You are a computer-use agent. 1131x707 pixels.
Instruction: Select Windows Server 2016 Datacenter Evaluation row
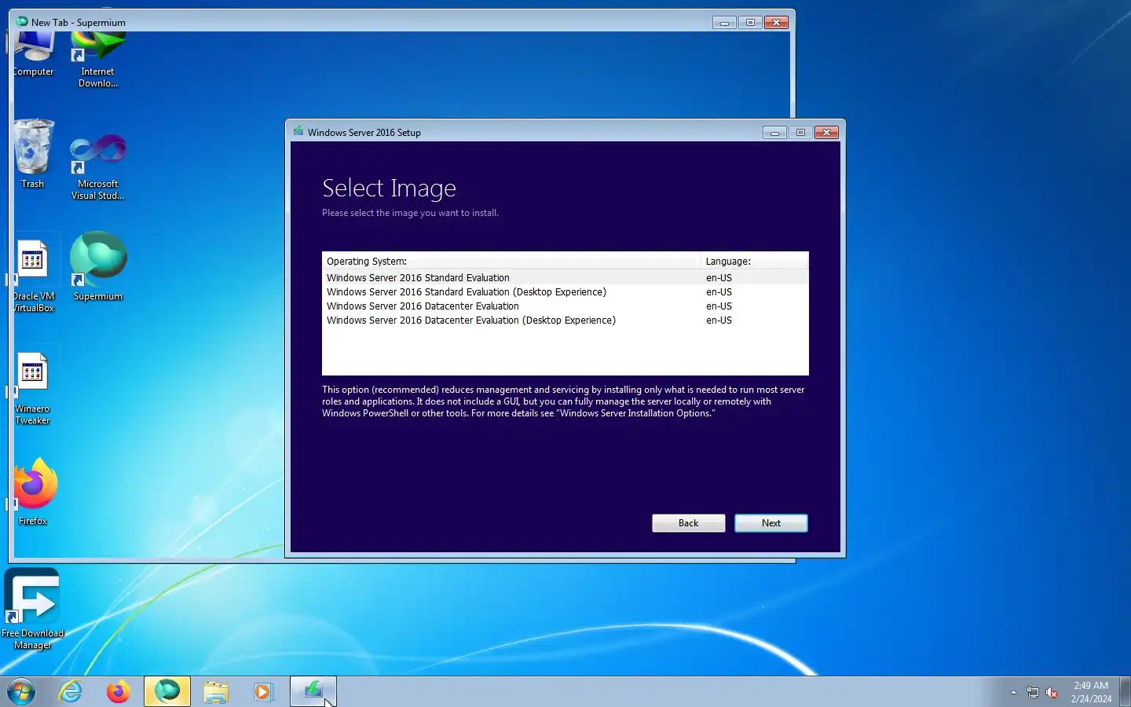pyautogui.click(x=565, y=306)
